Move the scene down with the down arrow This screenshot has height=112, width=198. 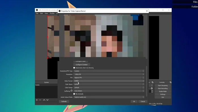click(48, 100)
